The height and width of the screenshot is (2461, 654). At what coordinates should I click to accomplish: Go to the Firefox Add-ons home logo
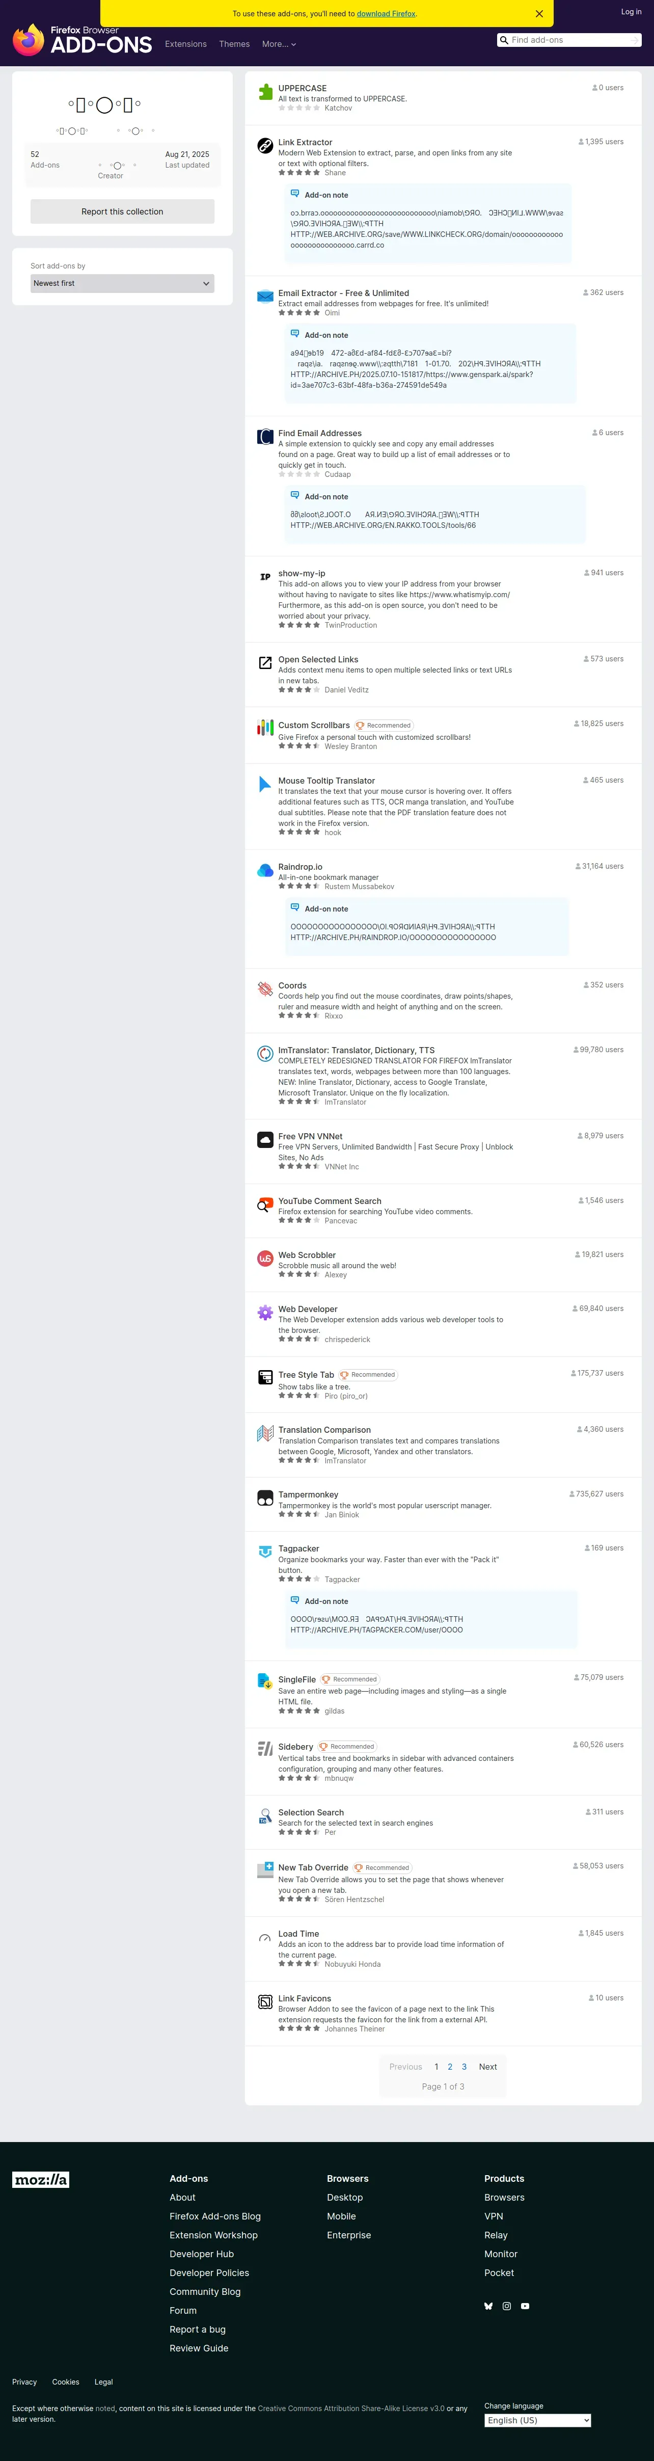(82, 40)
